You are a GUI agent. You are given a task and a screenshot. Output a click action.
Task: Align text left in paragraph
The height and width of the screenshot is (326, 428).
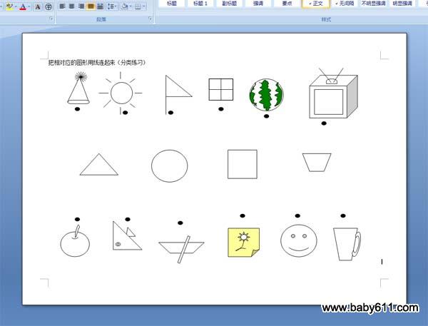[x=62, y=6]
